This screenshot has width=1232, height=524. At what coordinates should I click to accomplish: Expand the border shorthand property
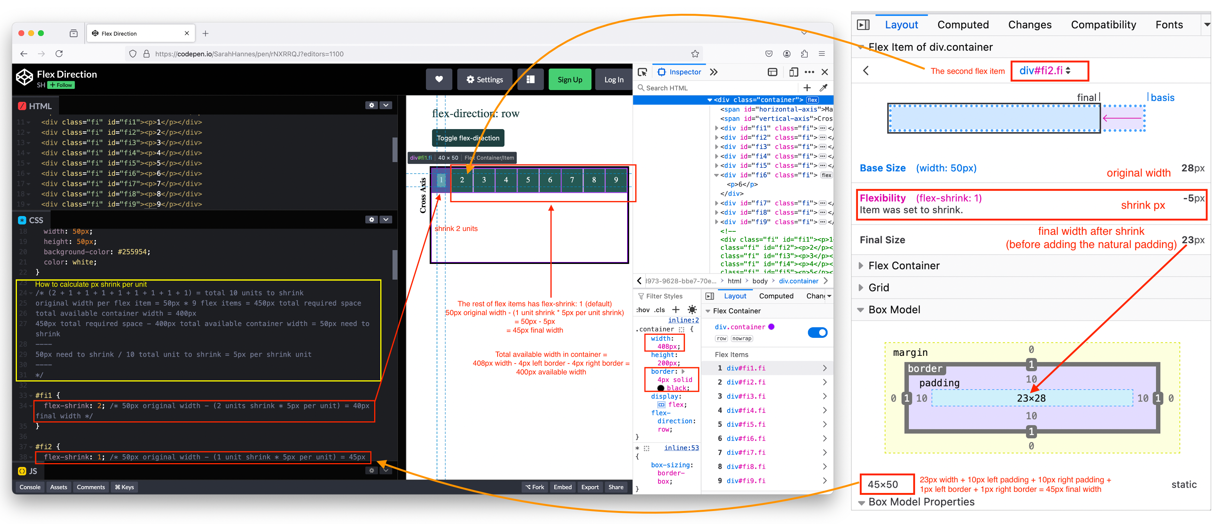[x=683, y=371]
